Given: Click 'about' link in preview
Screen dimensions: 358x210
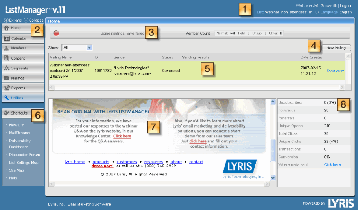Looking at the screenshot, I should click(176, 161).
